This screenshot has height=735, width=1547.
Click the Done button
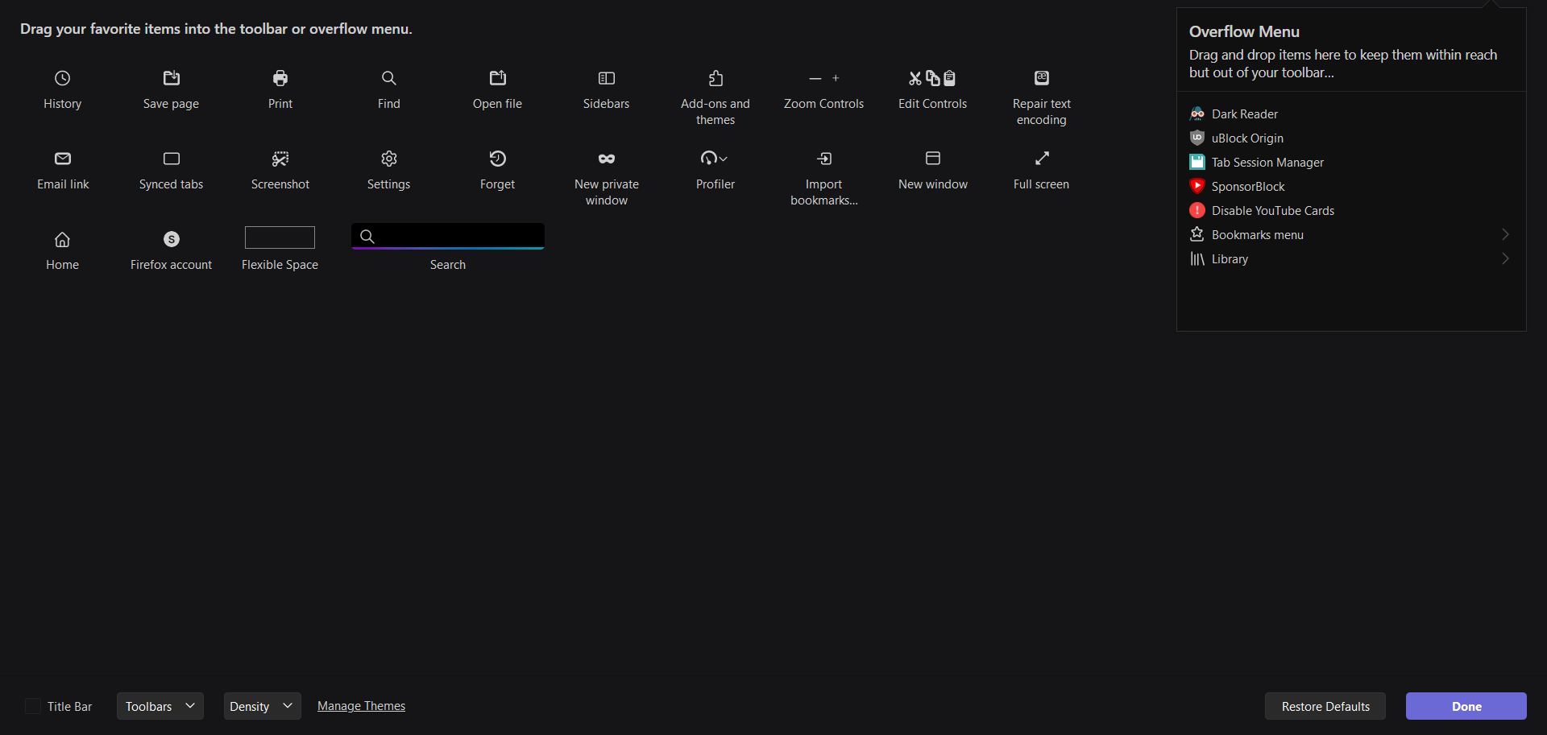[1466, 706]
